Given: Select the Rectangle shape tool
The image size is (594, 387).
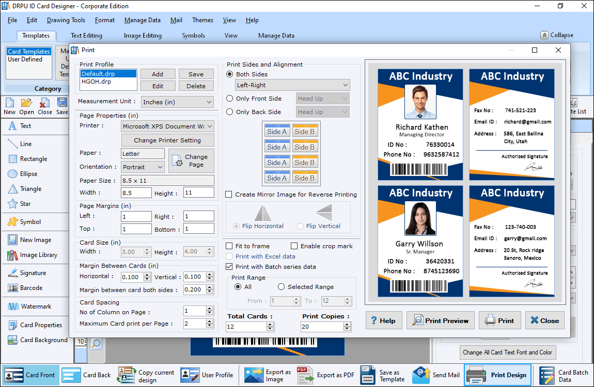Looking at the screenshot, I should pyautogui.click(x=28, y=159).
